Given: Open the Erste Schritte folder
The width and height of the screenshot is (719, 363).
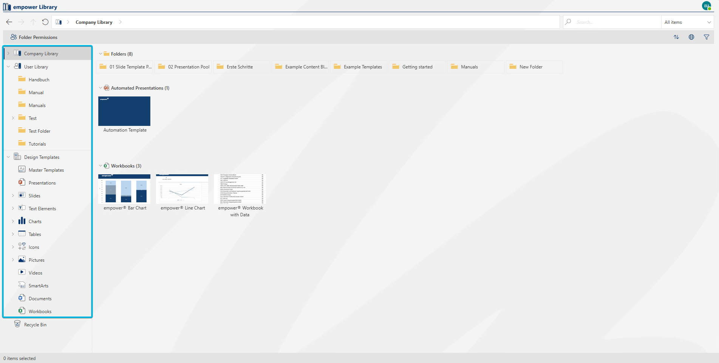Looking at the screenshot, I should click(242, 67).
